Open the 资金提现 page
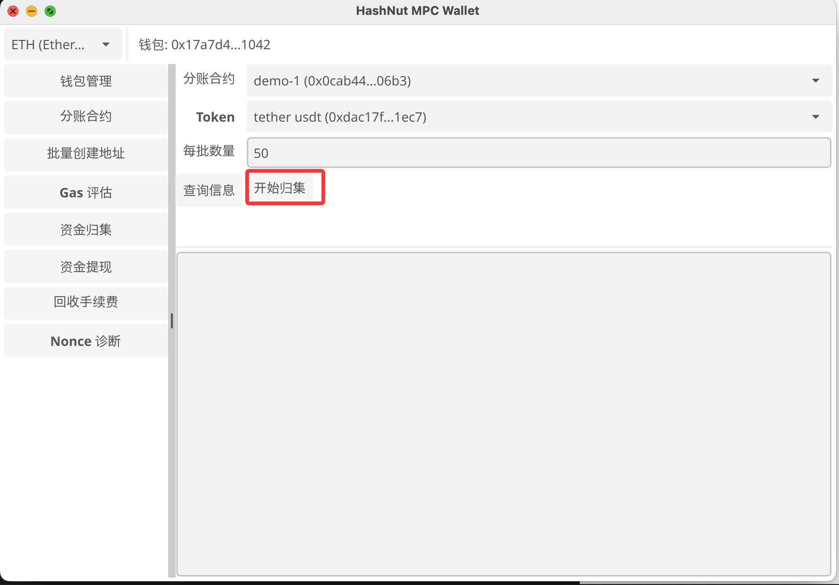839x585 pixels. click(x=86, y=267)
